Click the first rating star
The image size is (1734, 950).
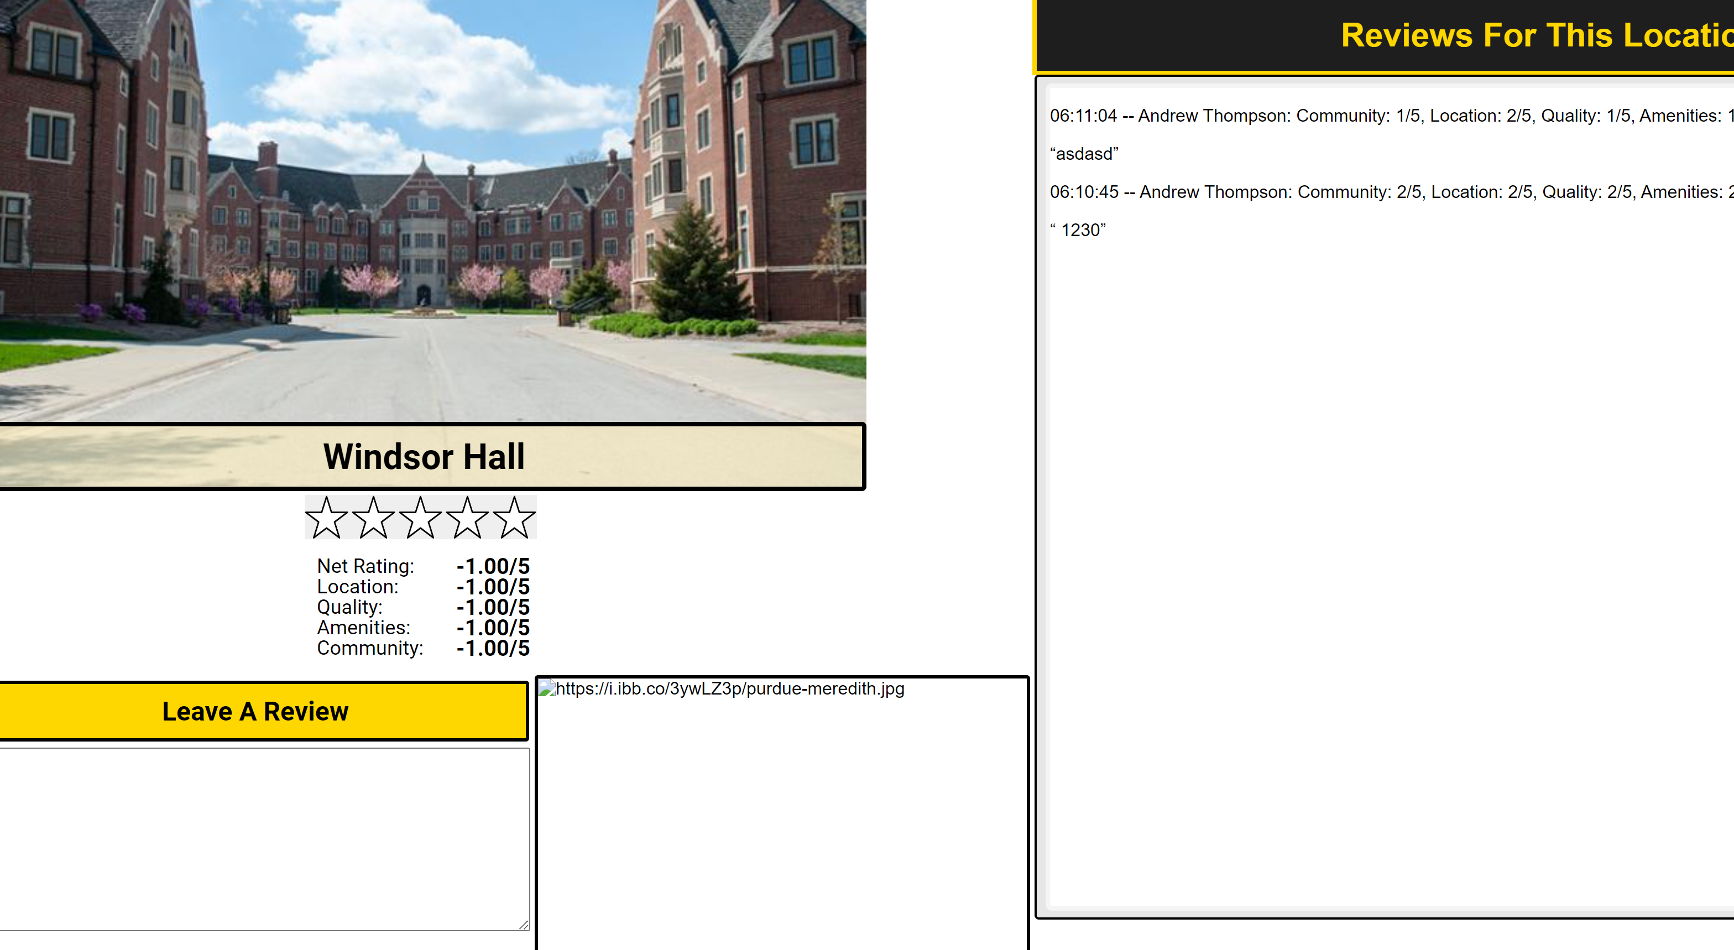(326, 518)
